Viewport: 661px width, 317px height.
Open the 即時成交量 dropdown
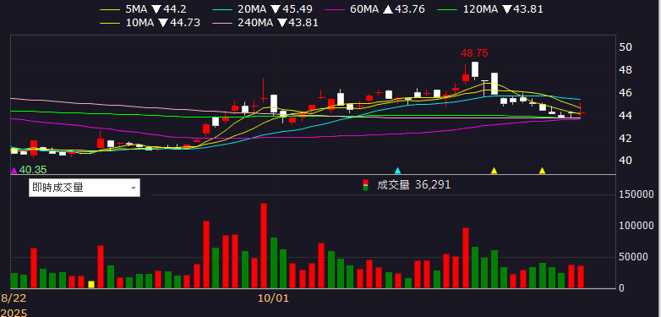coord(85,188)
